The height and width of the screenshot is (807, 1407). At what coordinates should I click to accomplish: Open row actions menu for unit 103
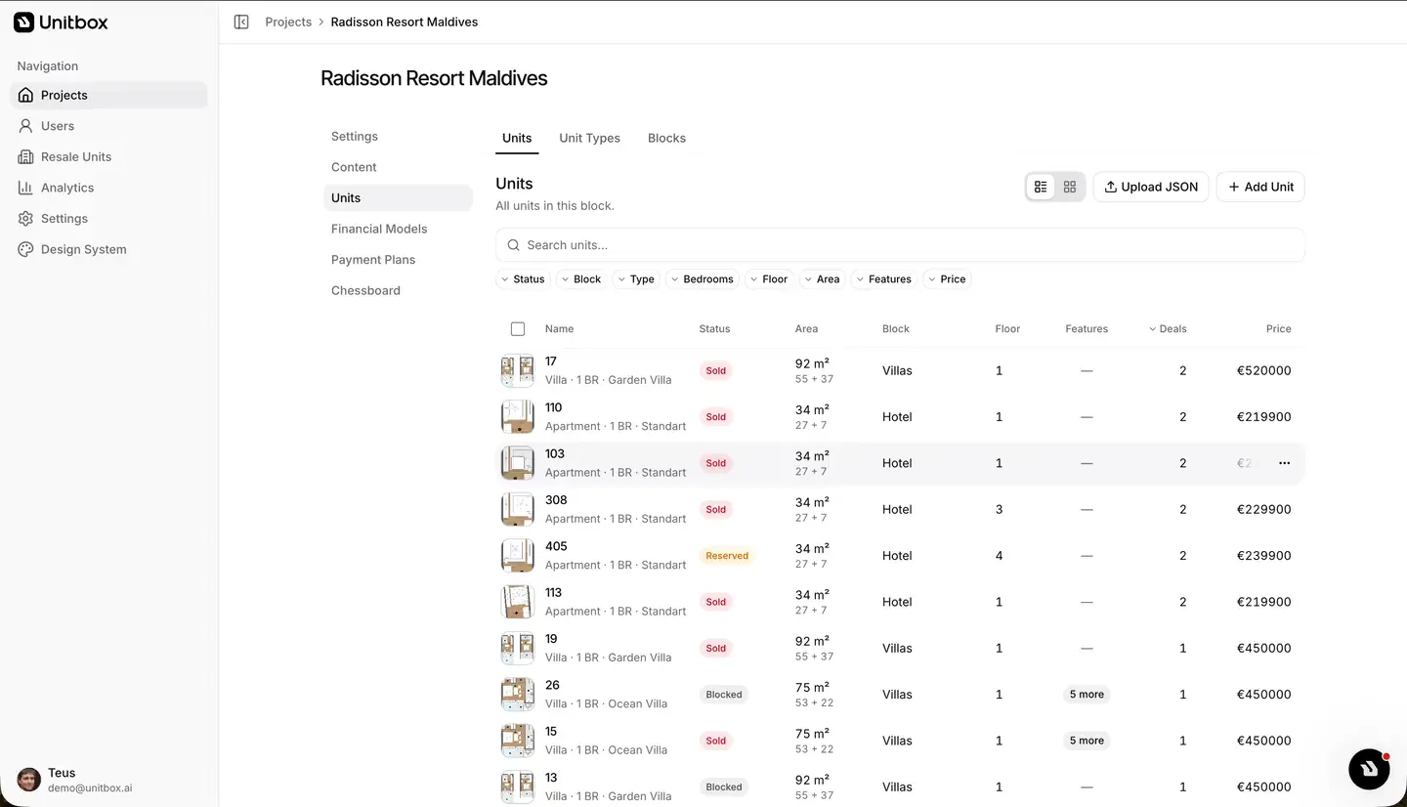tap(1284, 463)
